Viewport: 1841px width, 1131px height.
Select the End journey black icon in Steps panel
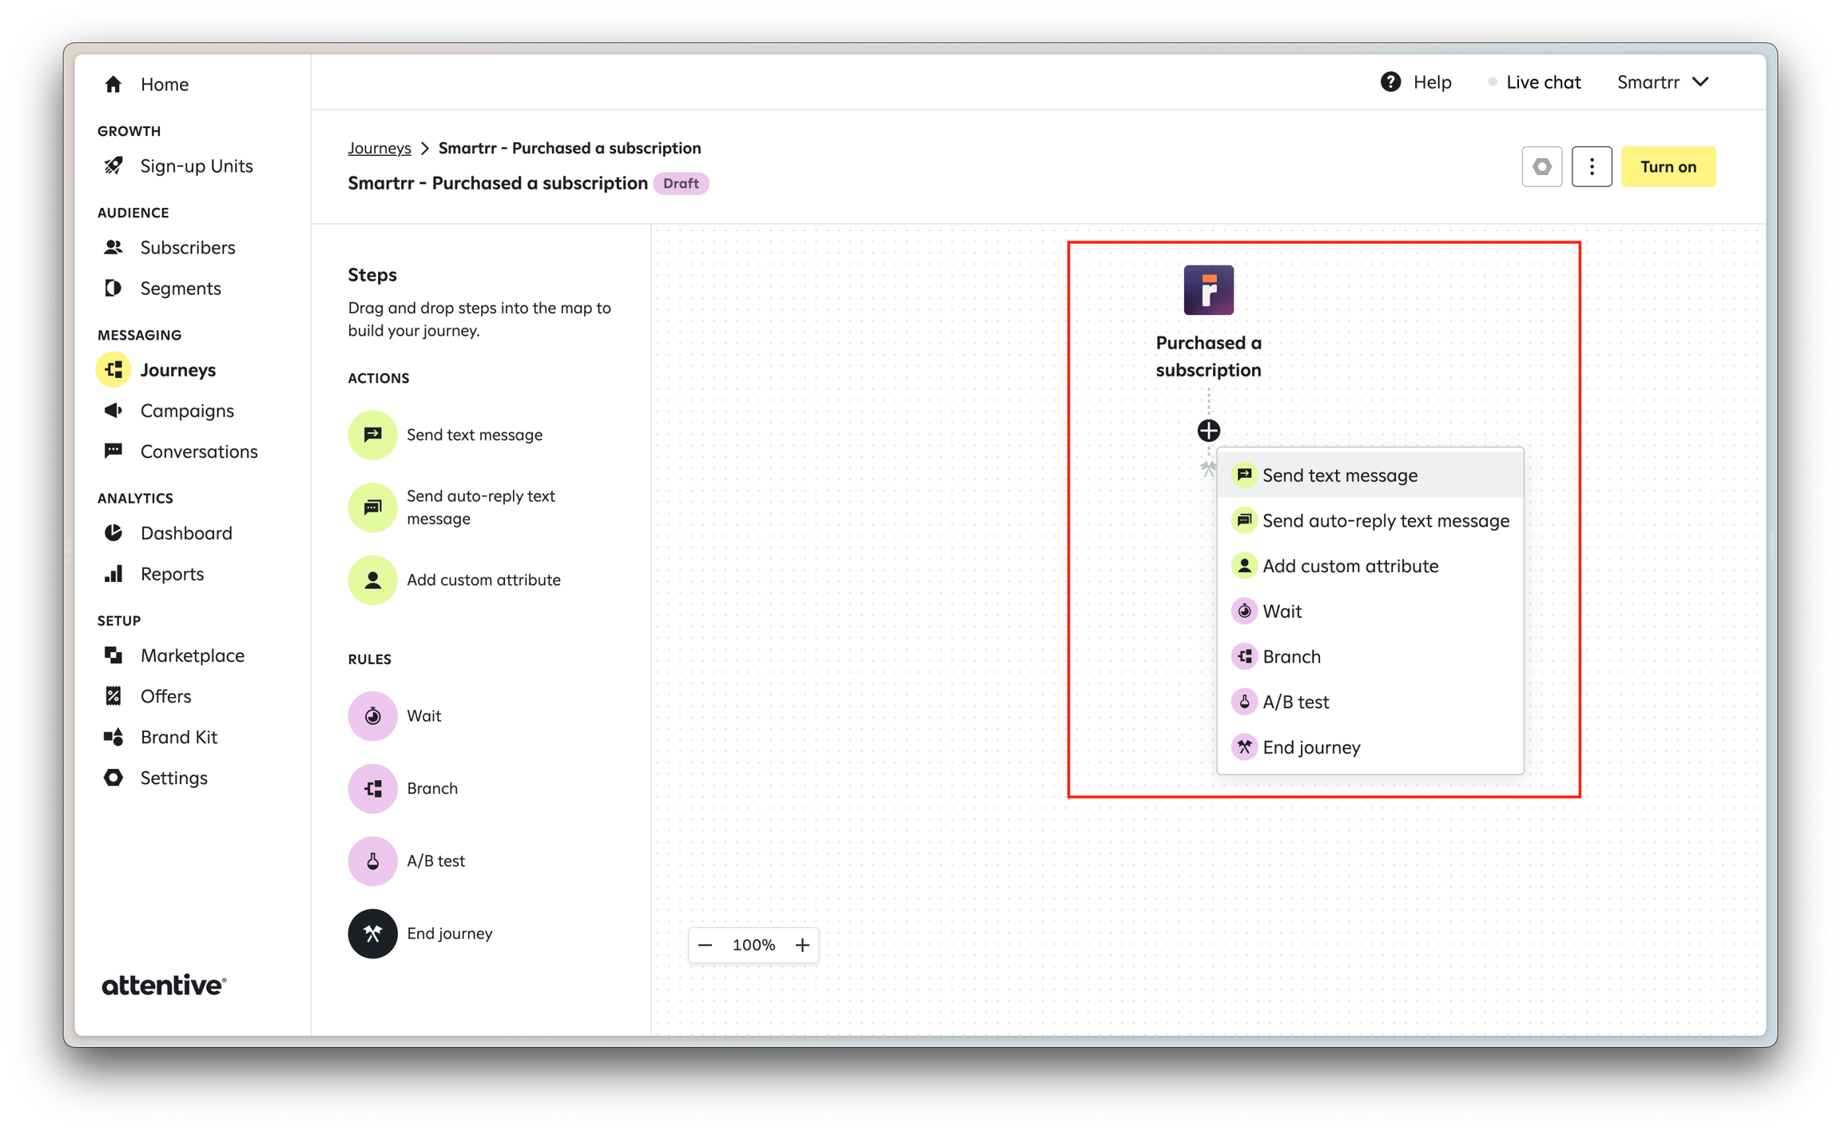coord(372,933)
